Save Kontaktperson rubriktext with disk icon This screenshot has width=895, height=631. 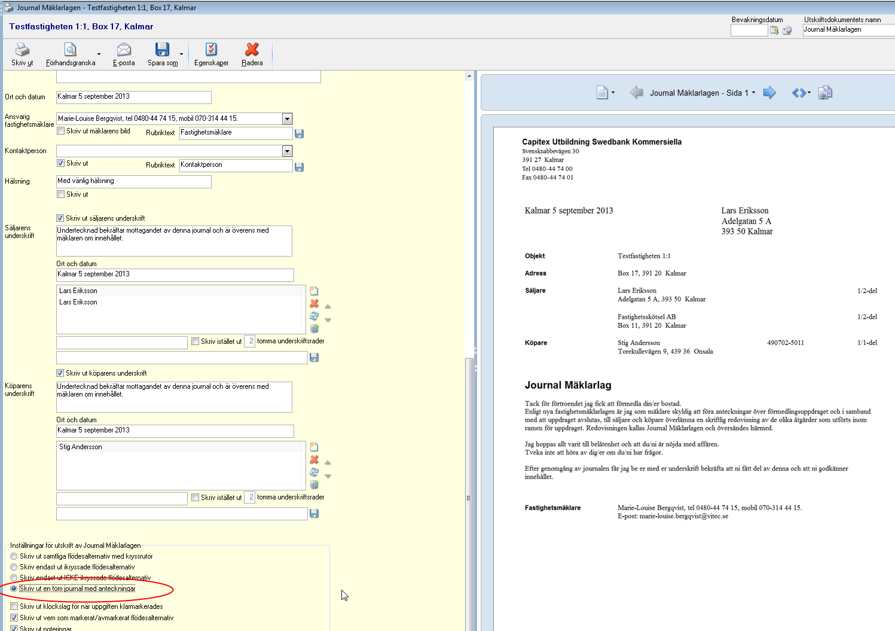[x=300, y=167]
